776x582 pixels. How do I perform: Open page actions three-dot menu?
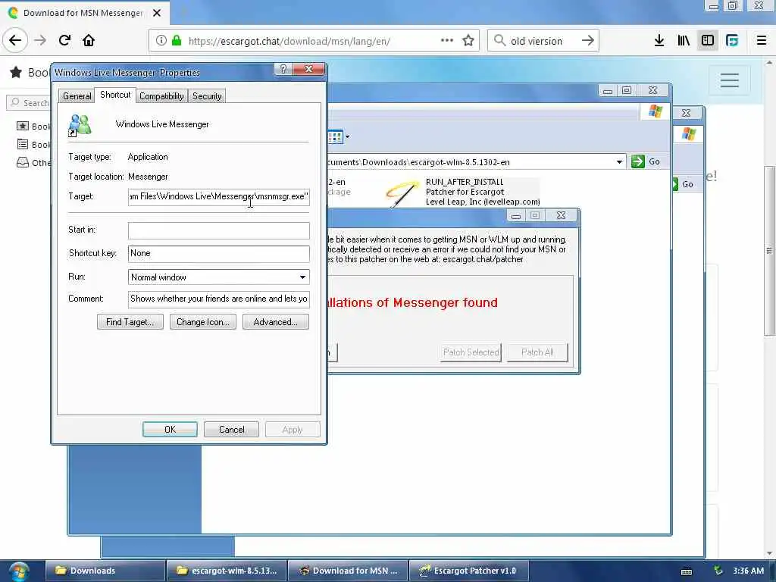pyautogui.click(x=447, y=40)
